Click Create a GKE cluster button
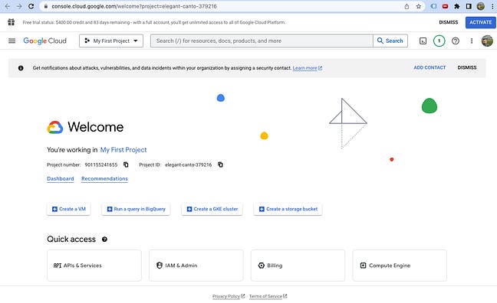The width and height of the screenshot is (497, 303). pyautogui.click(x=212, y=209)
